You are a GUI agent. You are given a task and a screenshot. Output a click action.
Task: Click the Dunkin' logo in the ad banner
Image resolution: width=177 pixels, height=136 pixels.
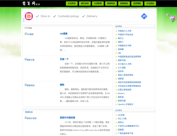point(29,16)
